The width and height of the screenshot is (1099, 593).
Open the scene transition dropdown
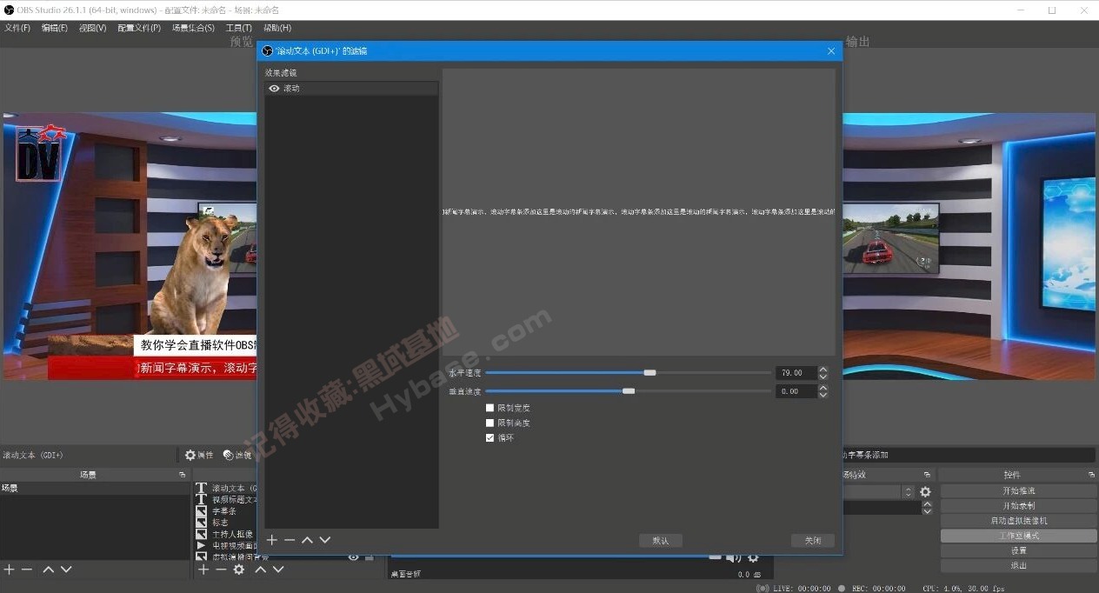869,491
